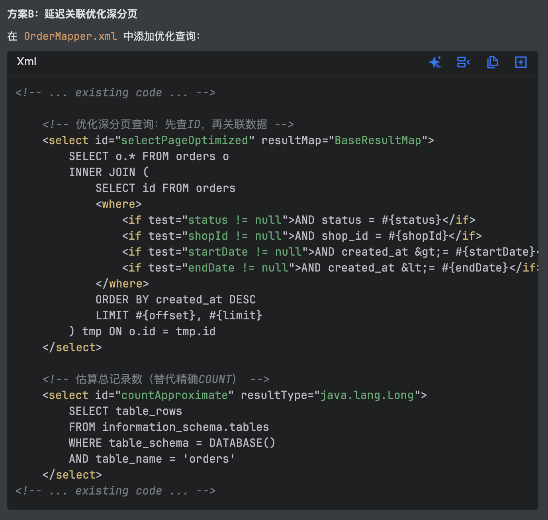Click the plus-square create file icon
Screen dimensions: 548x520
521,62
